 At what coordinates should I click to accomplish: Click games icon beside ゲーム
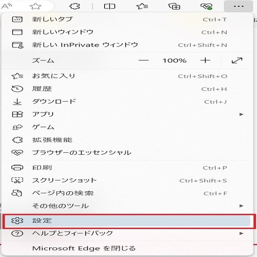point(18,127)
